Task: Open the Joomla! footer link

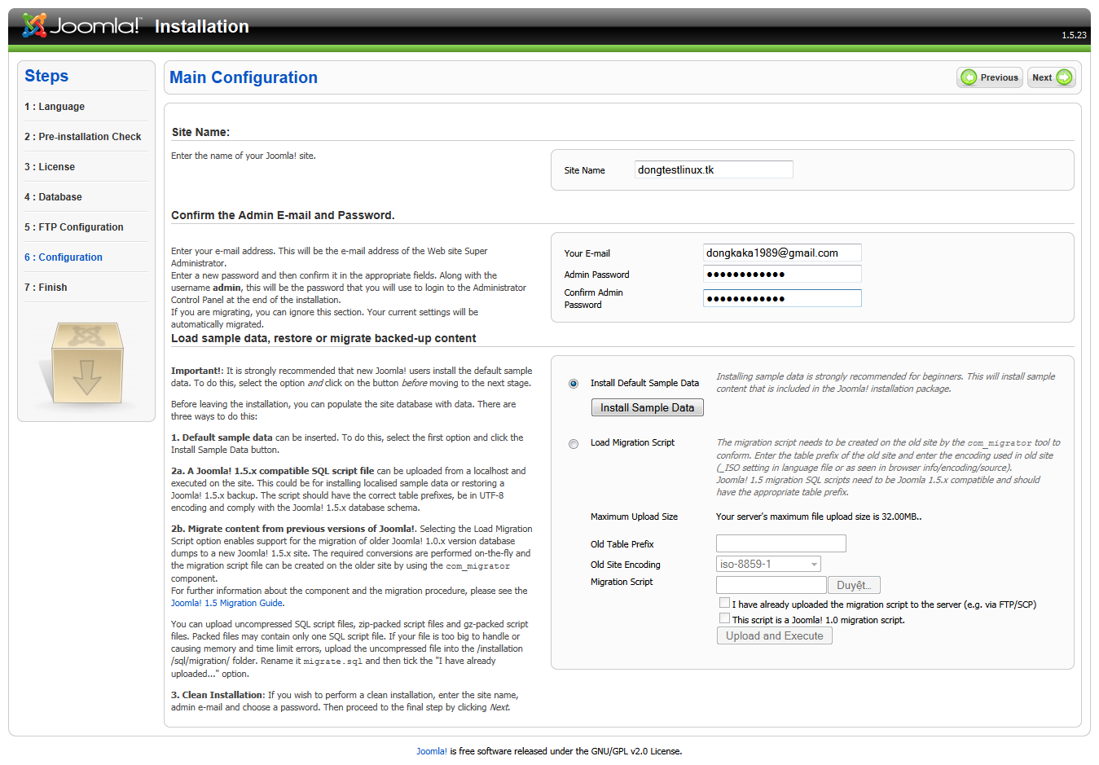Action: tap(432, 751)
